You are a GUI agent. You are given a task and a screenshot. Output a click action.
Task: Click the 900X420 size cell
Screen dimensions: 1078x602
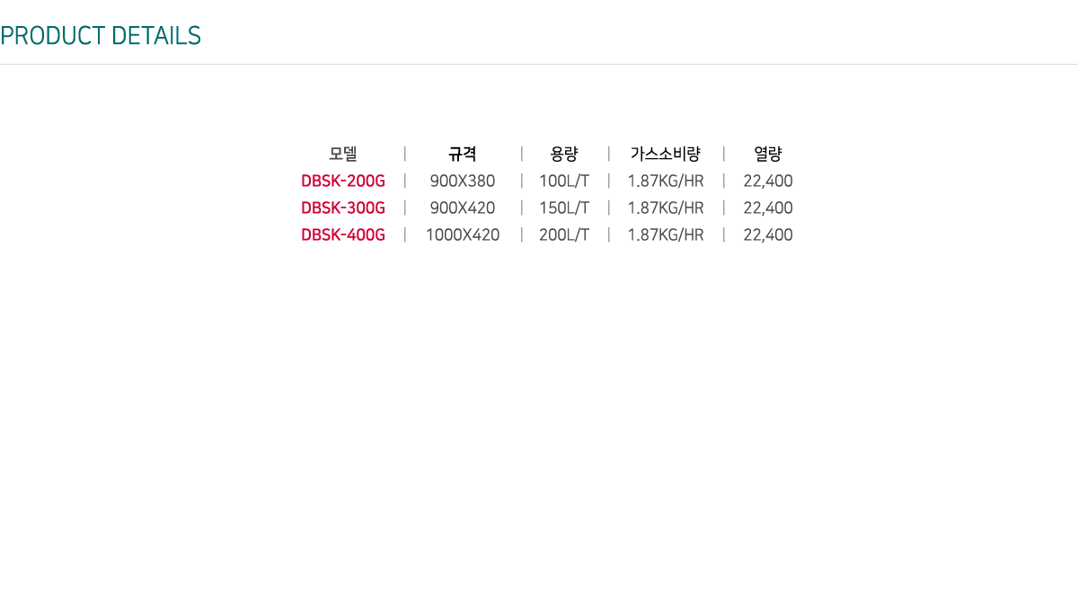coord(463,208)
